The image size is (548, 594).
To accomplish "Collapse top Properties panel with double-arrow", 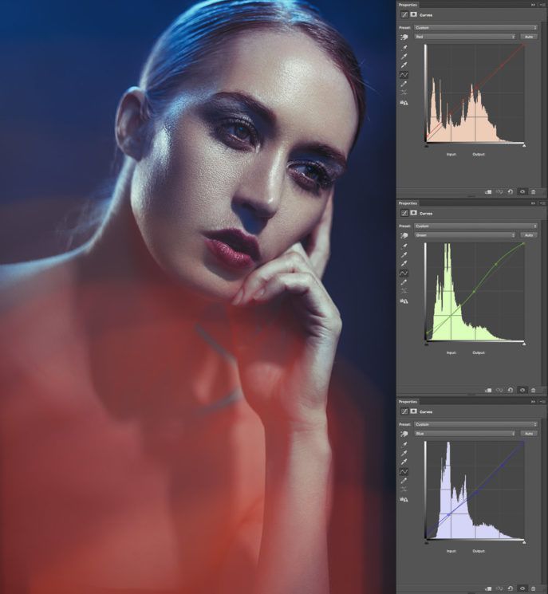I will [x=533, y=5].
